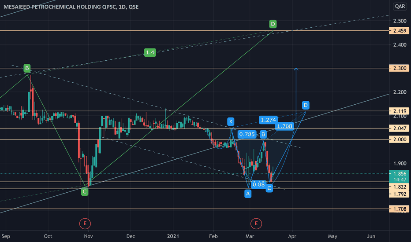This screenshot has height=242, width=411.
Task: Click the Oct label on time axis
Action: click(x=48, y=236)
